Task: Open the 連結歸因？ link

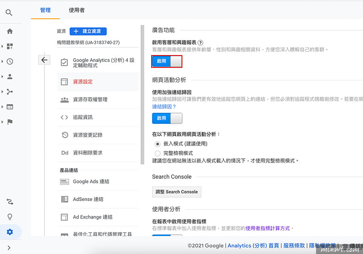Action: pyautogui.click(x=164, y=107)
